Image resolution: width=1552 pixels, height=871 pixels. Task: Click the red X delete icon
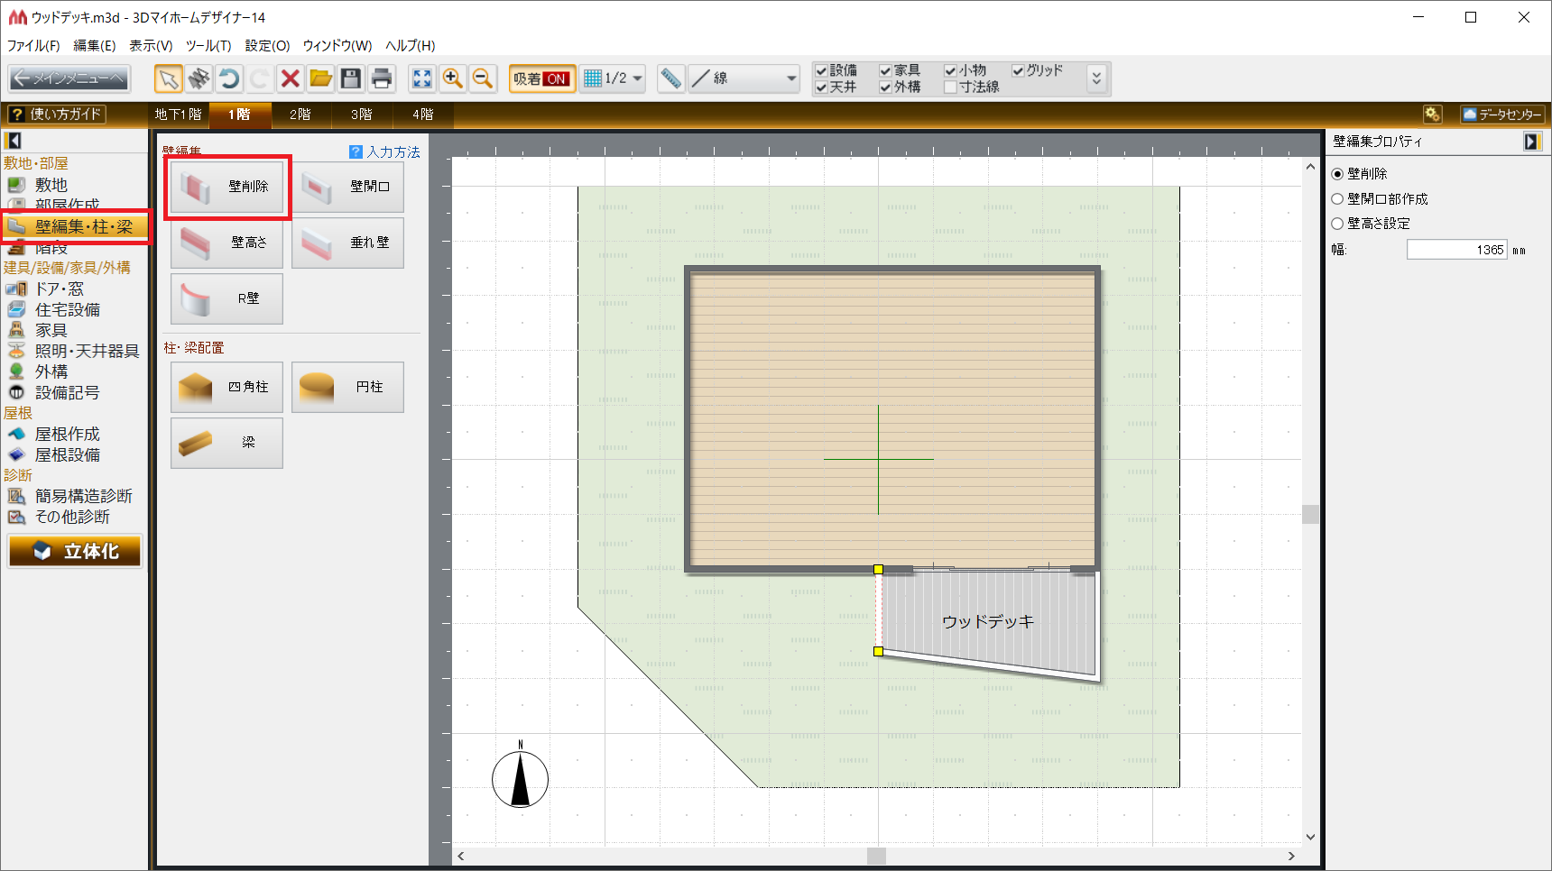coord(290,78)
